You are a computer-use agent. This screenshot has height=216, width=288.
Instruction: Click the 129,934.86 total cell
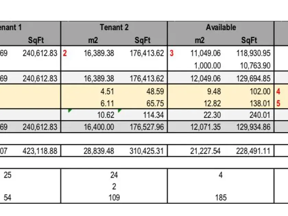[x=253, y=127]
